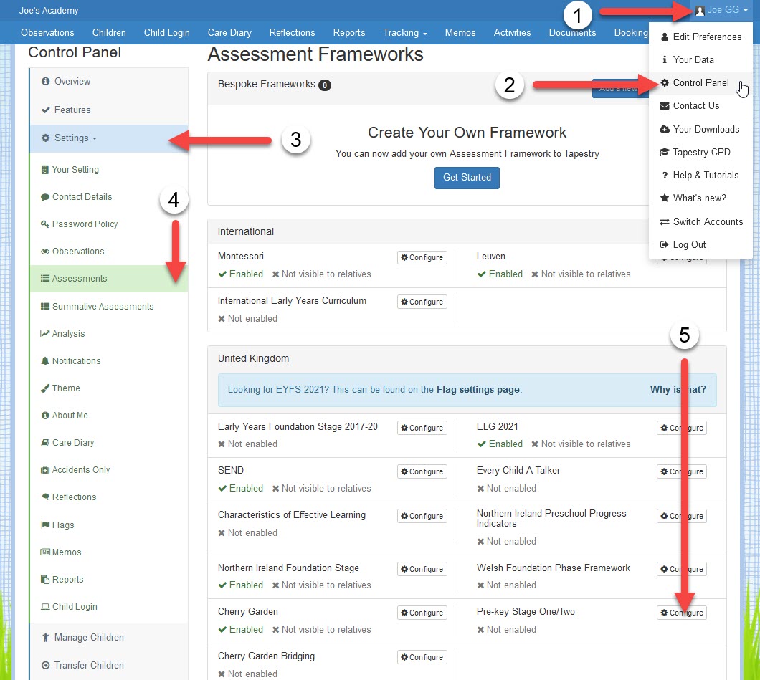The width and height of the screenshot is (760, 680).
Task: Select Switch Accounts from user menu
Action: click(707, 222)
